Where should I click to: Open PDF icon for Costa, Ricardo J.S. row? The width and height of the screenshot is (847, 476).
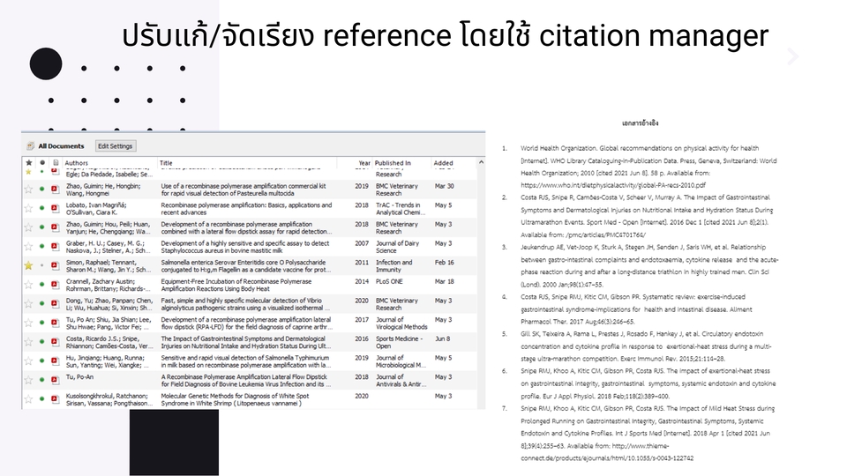click(x=55, y=342)
